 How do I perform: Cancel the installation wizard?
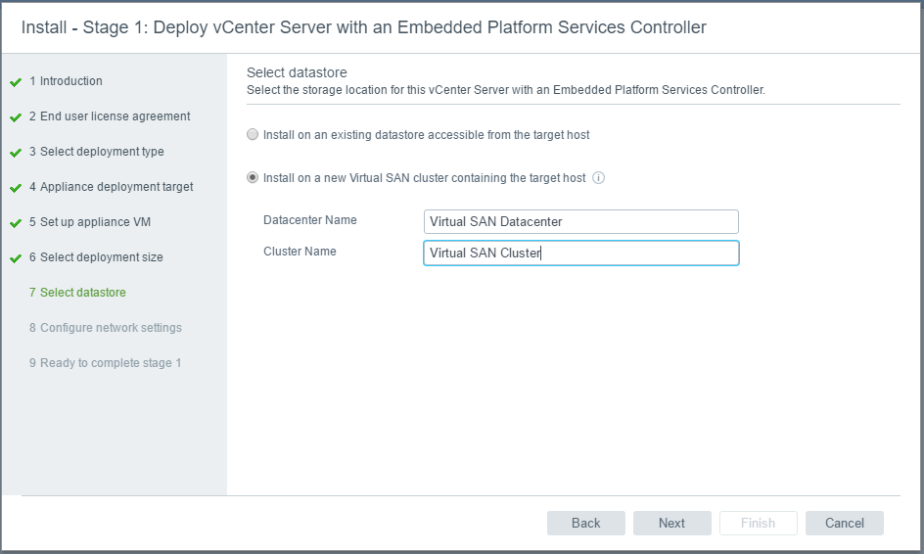pos(845,523)
